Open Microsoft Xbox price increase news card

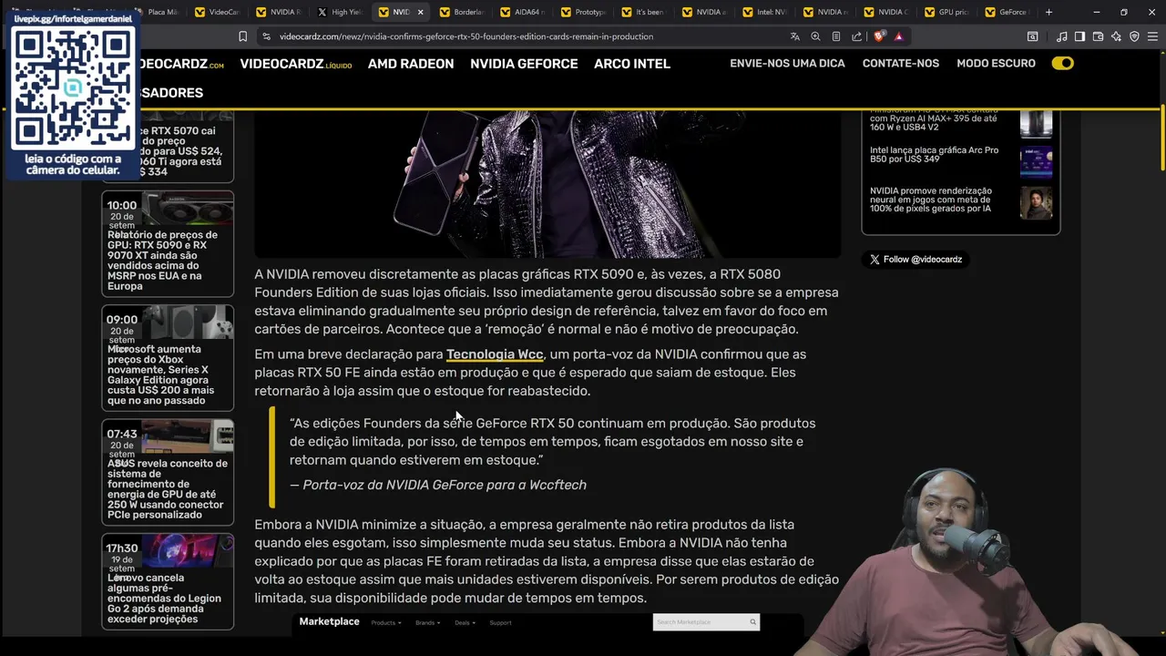tap(168, 358)
